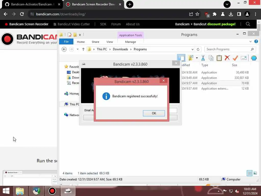Refresh the Programs folder view
Image resolution: width=261 pixels, height=196 pixels.
coord(198,49)
